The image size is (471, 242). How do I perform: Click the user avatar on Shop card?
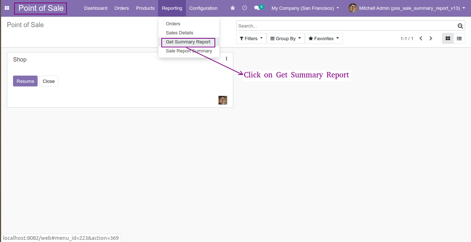coord(223,100)
